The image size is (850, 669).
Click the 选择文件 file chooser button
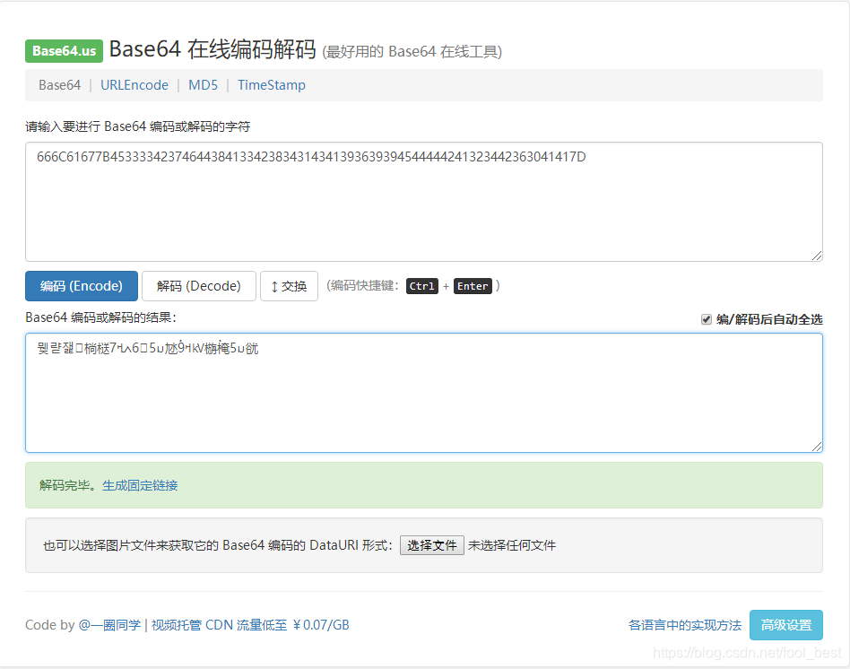(x=432, y=545)
